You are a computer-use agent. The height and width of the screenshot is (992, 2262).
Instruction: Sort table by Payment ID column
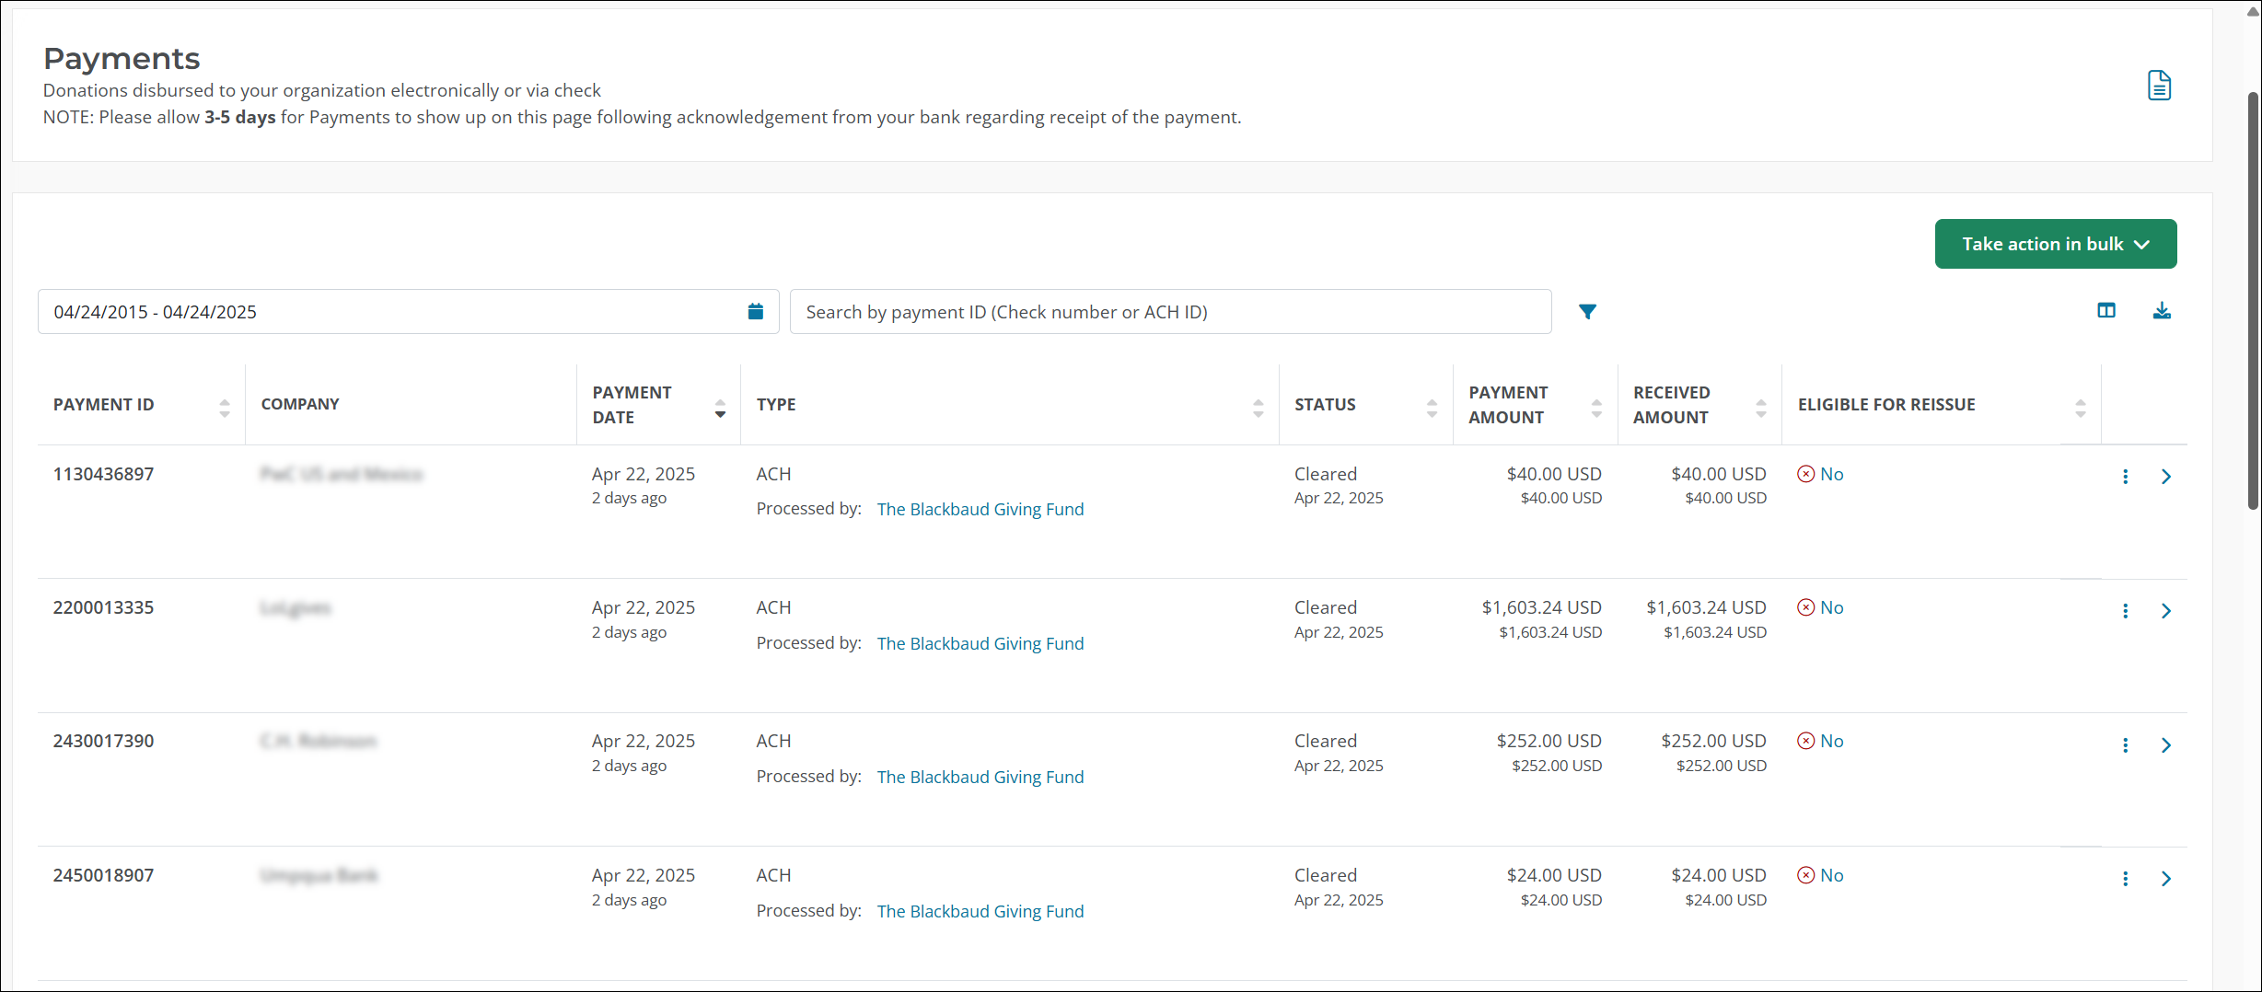tap(224, 406)
